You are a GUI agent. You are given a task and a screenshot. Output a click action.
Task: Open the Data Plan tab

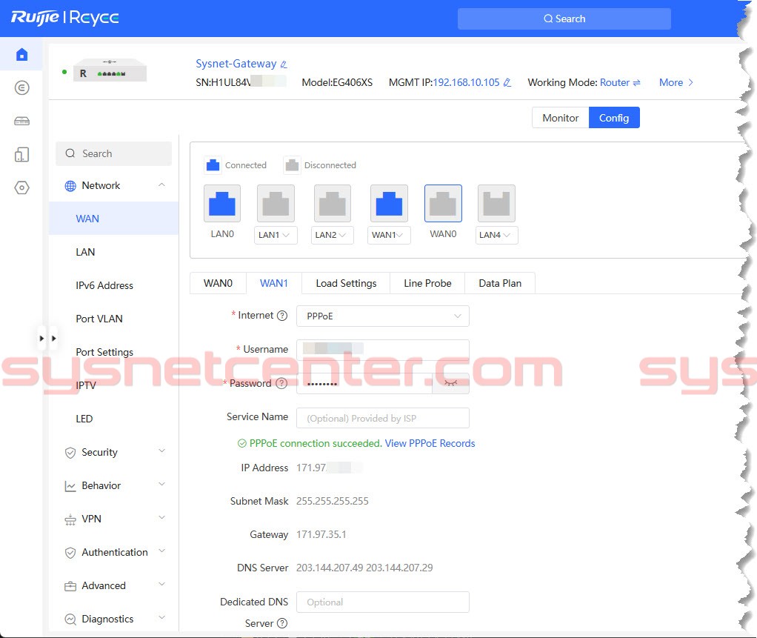500,283
